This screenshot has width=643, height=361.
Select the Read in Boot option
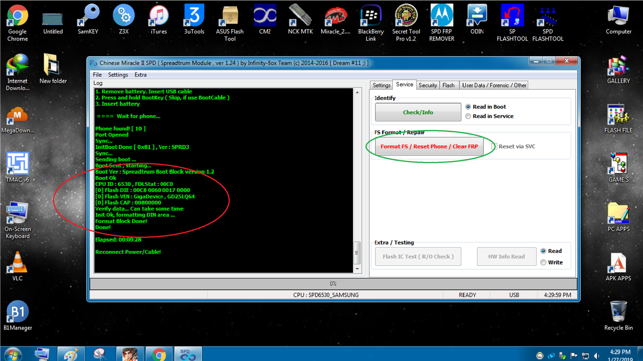(x=468, y=107)
